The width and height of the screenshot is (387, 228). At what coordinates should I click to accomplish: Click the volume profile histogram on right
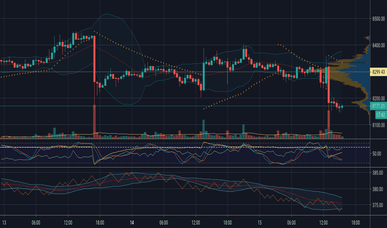point(355,79)
